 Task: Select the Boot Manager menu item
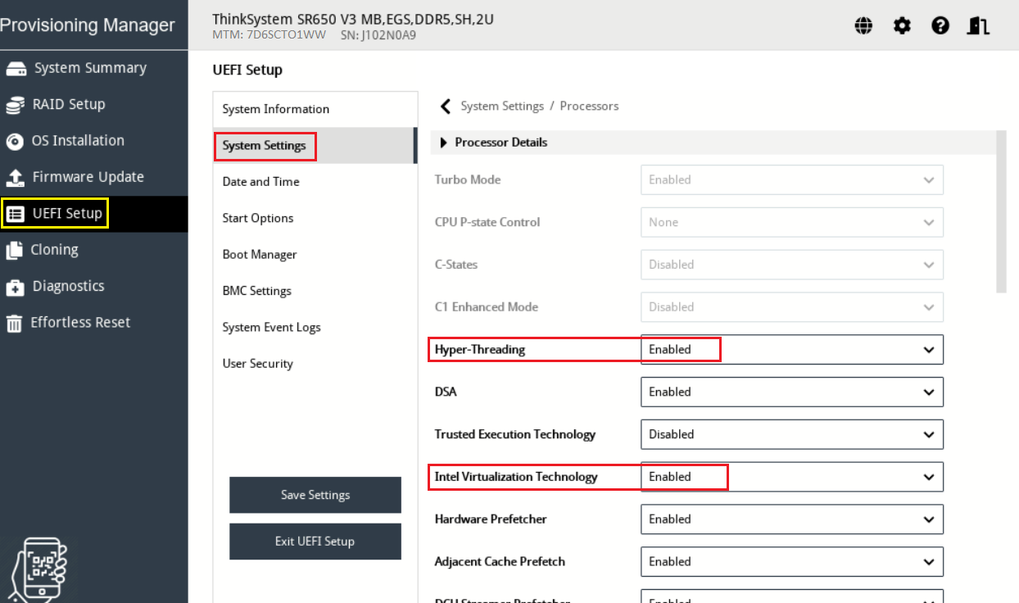(x=260, y=255)
